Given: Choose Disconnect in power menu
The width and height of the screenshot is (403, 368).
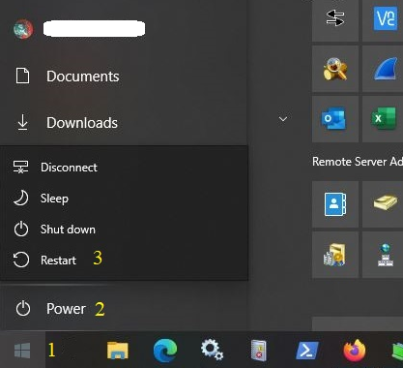Looking at the screenshot, I should coord(124,168).
